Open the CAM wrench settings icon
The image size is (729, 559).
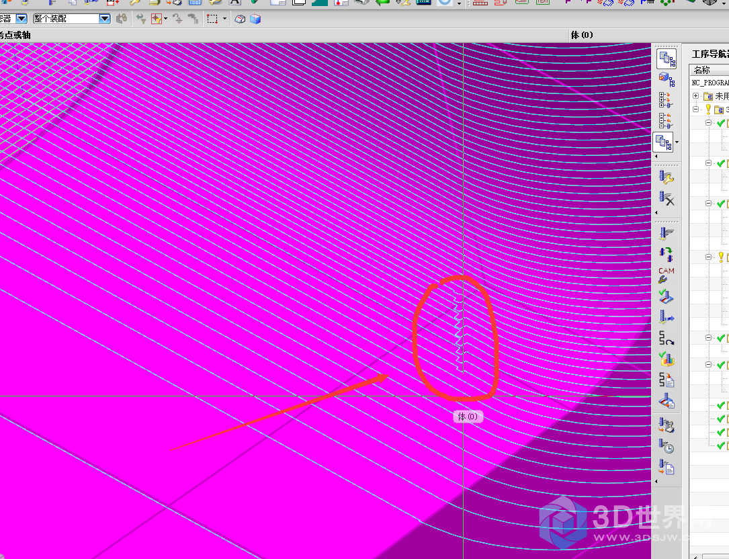(667, 275)
